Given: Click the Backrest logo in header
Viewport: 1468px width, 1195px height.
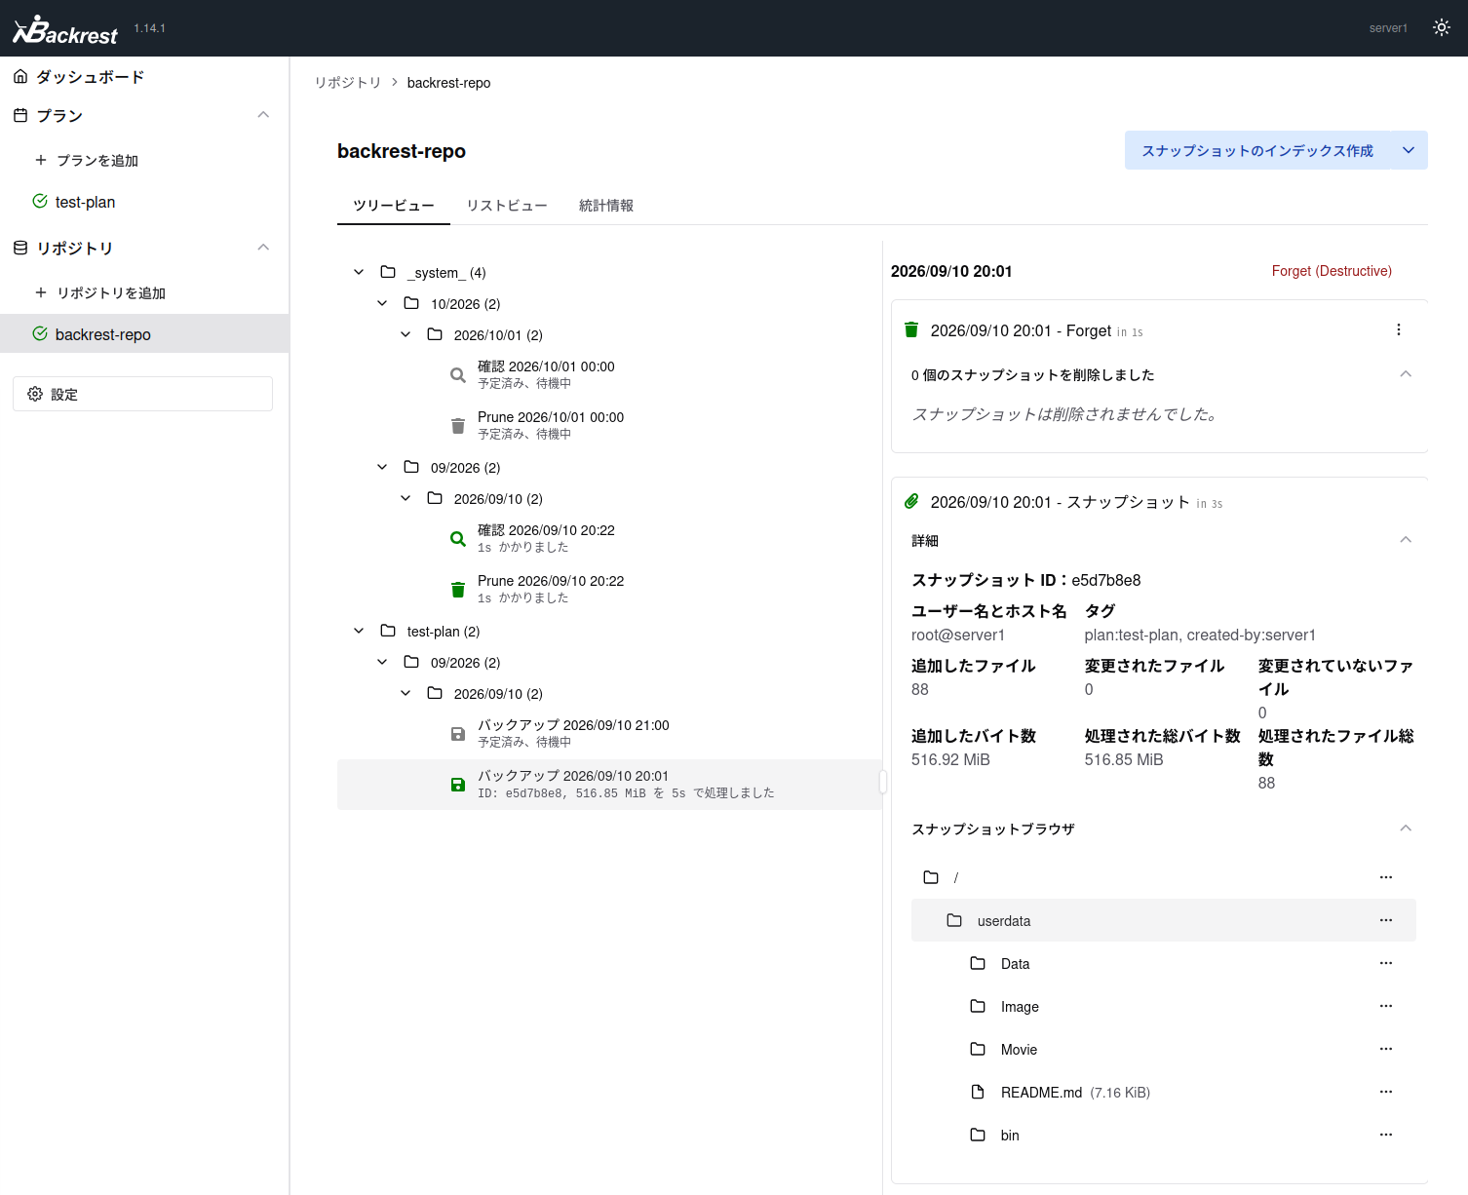Looking at the screenshot, I should pos(65,29).
